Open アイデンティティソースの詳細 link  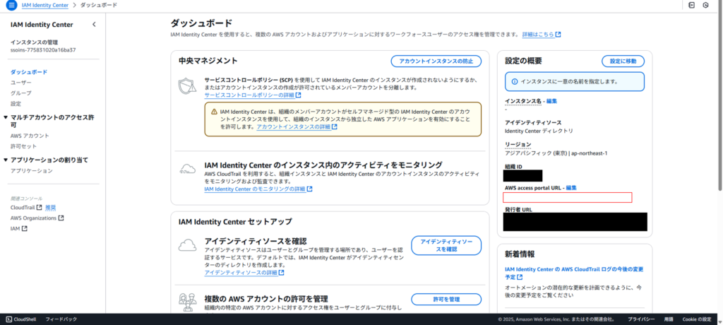click(x=244, y=273)
